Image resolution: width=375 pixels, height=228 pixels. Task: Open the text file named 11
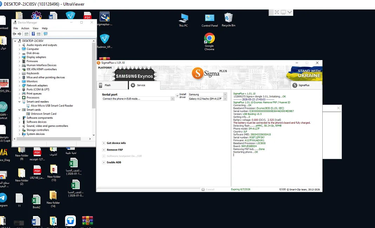click(19, 200)
